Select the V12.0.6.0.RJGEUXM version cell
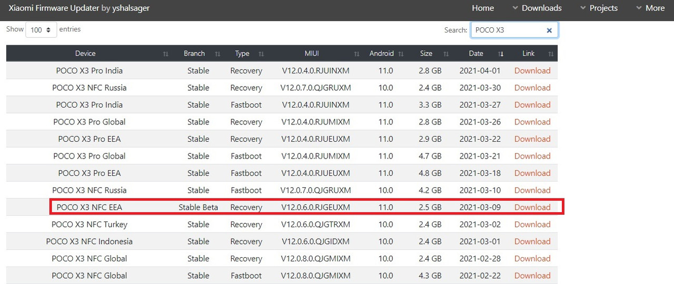Viewport: 674px width, 284px height. (x=316, y=207)
